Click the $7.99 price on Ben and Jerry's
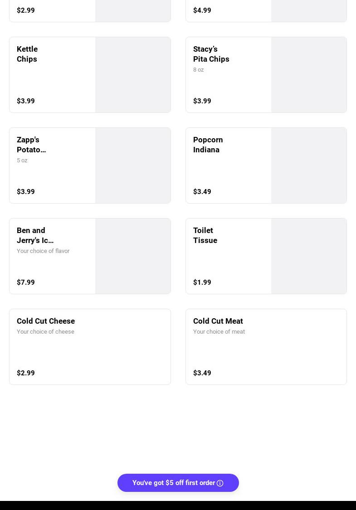The image size is (356, 510). [26, 282]
